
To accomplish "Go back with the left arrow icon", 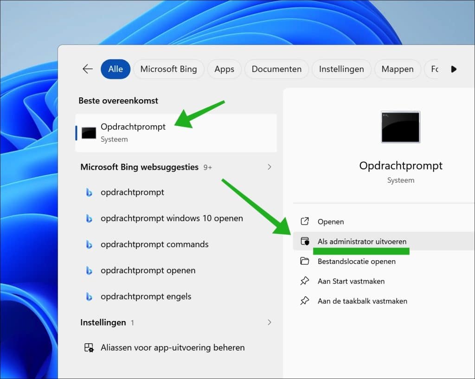I will click(x=88, y=69).
